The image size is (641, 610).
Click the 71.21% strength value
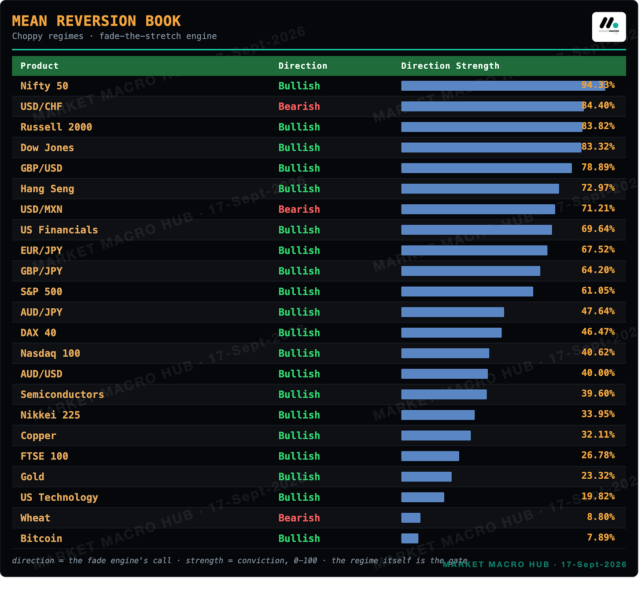pyautogui.click(x=598, y=208)
